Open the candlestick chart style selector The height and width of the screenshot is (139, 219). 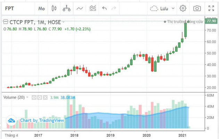click(54, 8)
